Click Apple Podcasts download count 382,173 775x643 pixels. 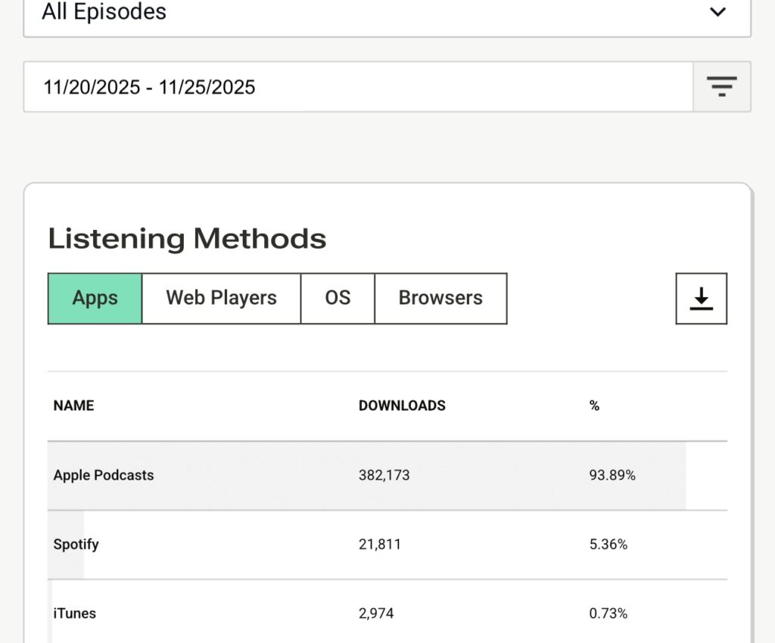click(x=384, y=475)
